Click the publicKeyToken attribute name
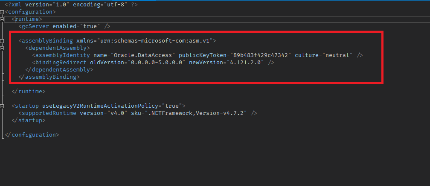This screenshot has height=186, width=430. click(x=202, y=55)
